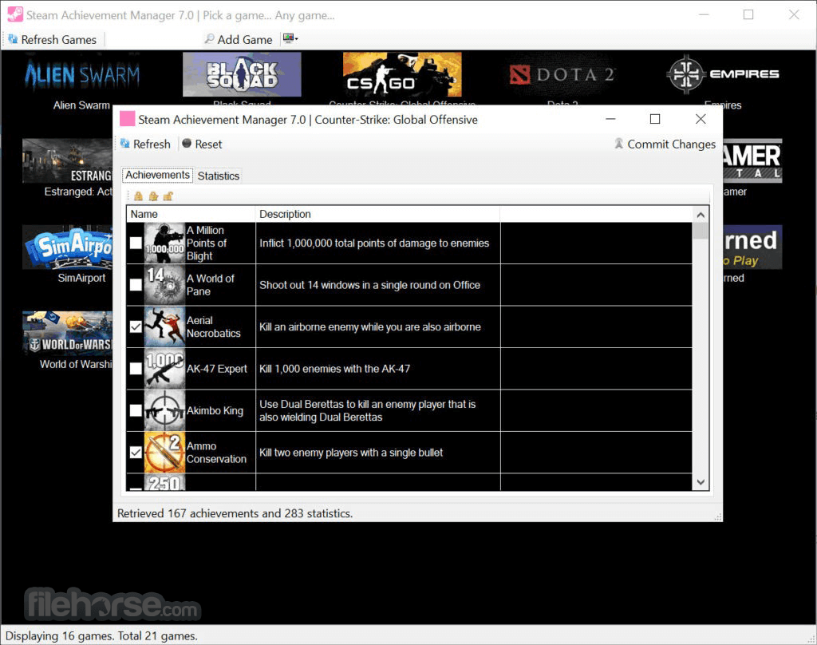817x645 pixels.
Task: Check the A Million Points of Blight checkbox
Action: 136,243
